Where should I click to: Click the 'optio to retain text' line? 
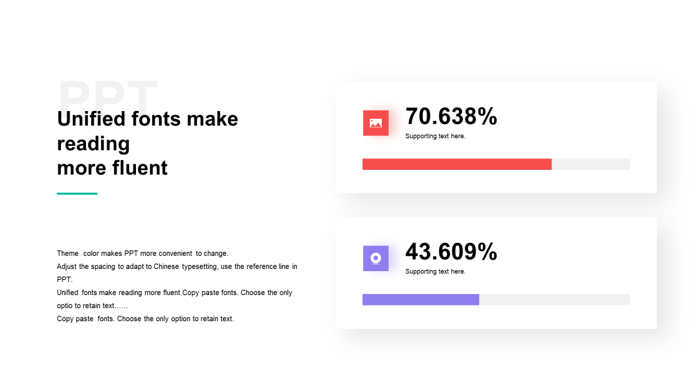point(92,306)
